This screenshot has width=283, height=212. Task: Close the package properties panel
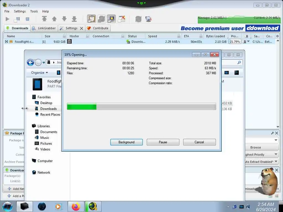point(277,133)
